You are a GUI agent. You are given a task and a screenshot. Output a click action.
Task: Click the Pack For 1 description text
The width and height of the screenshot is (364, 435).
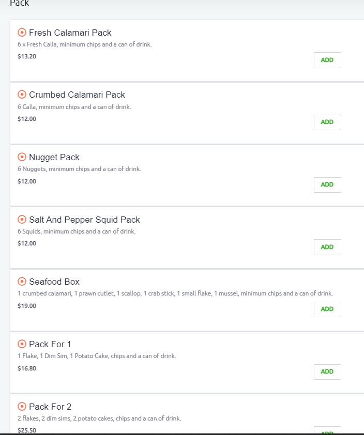97,356
